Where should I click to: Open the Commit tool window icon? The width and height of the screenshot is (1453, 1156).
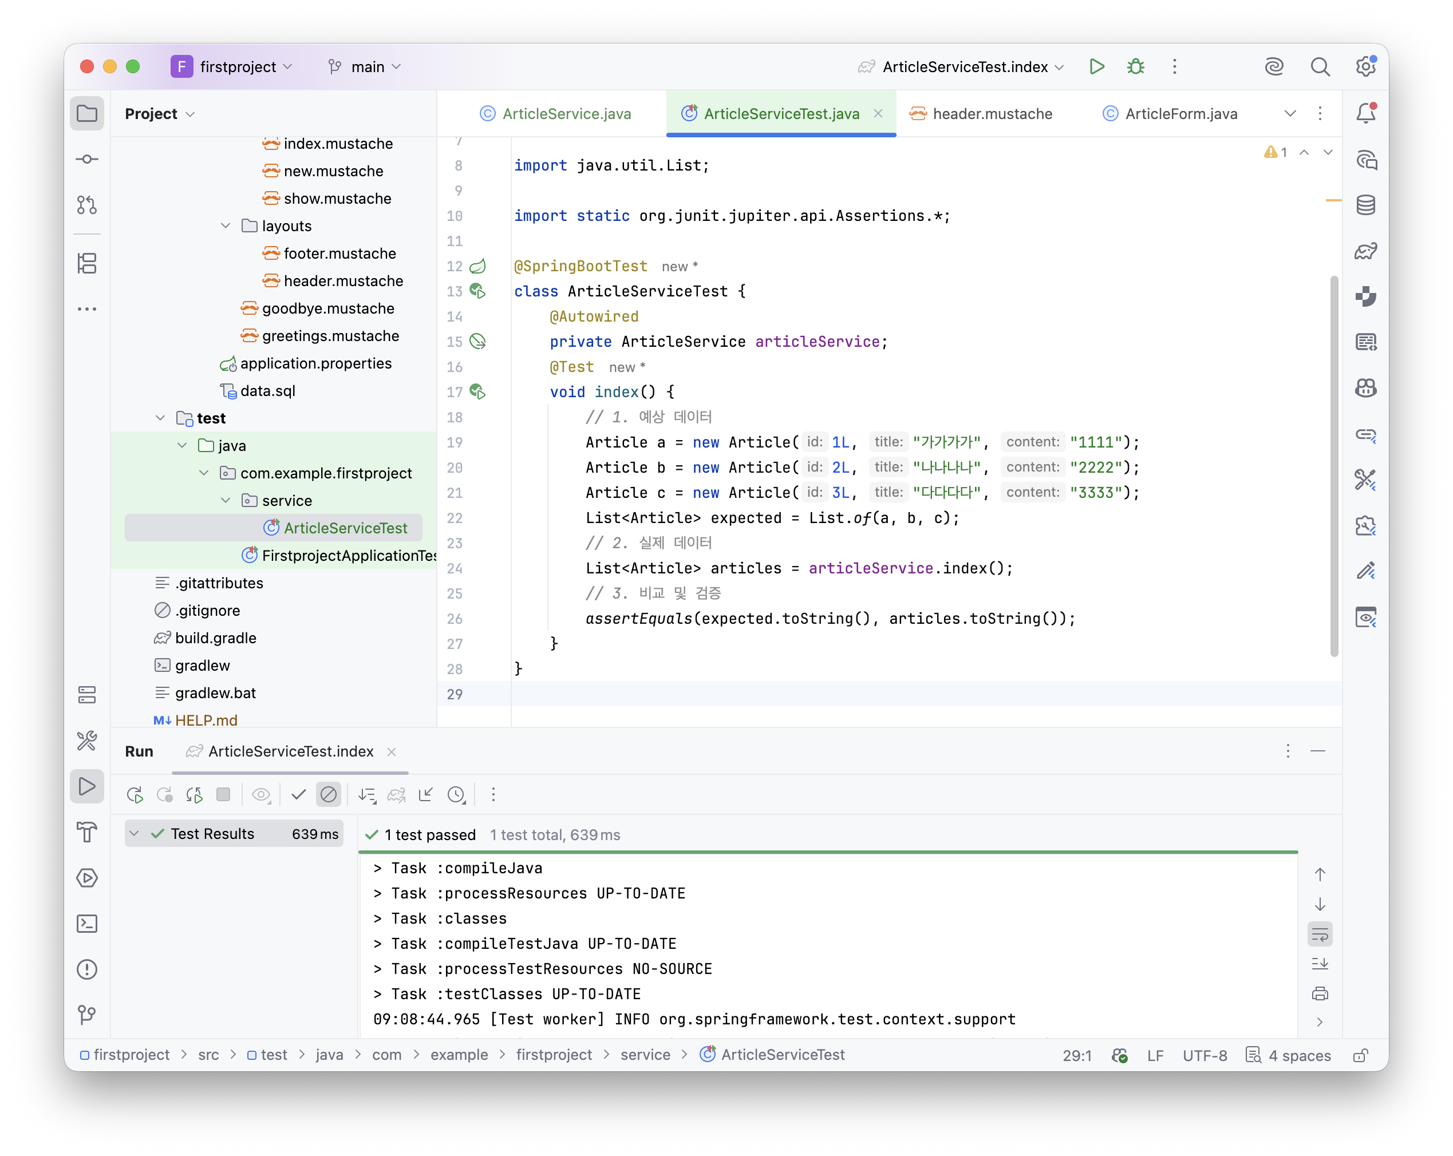[x=87, y=159]
